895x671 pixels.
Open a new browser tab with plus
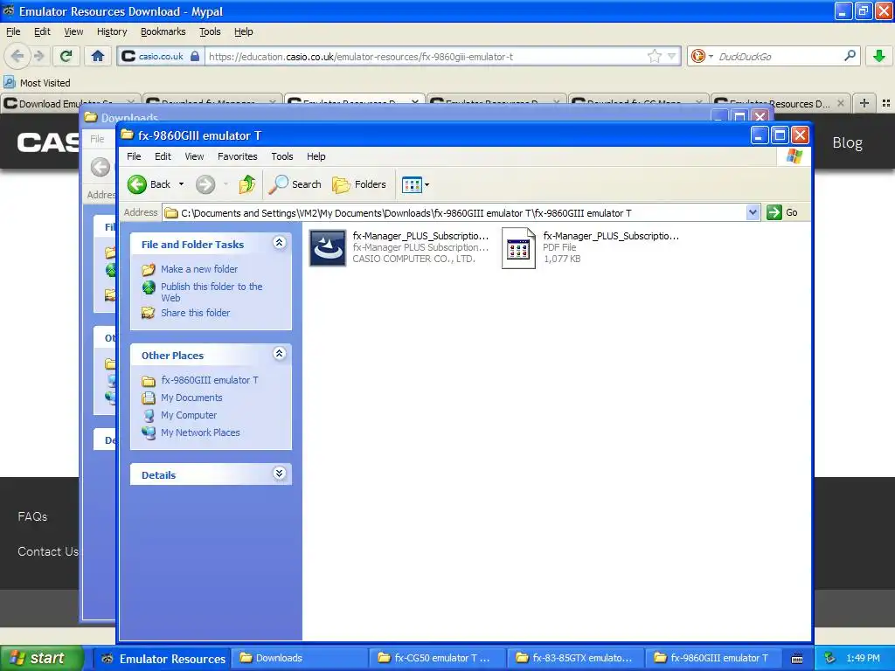864,103
